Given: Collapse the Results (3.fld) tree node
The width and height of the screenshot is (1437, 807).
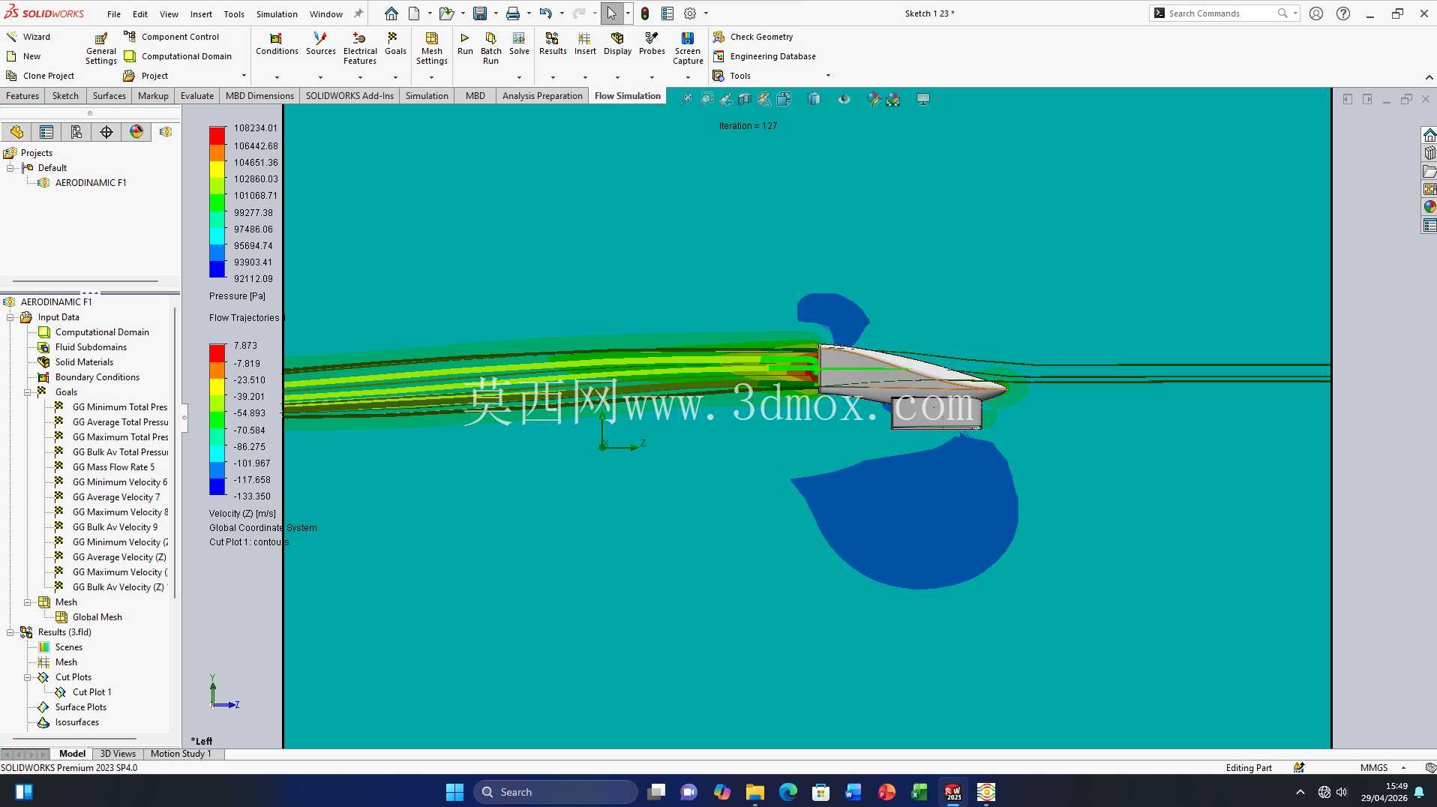Looking at the screenshot, I should tap(10, 632).
